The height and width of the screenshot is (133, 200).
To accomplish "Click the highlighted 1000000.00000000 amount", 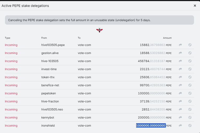I will 151,125.
